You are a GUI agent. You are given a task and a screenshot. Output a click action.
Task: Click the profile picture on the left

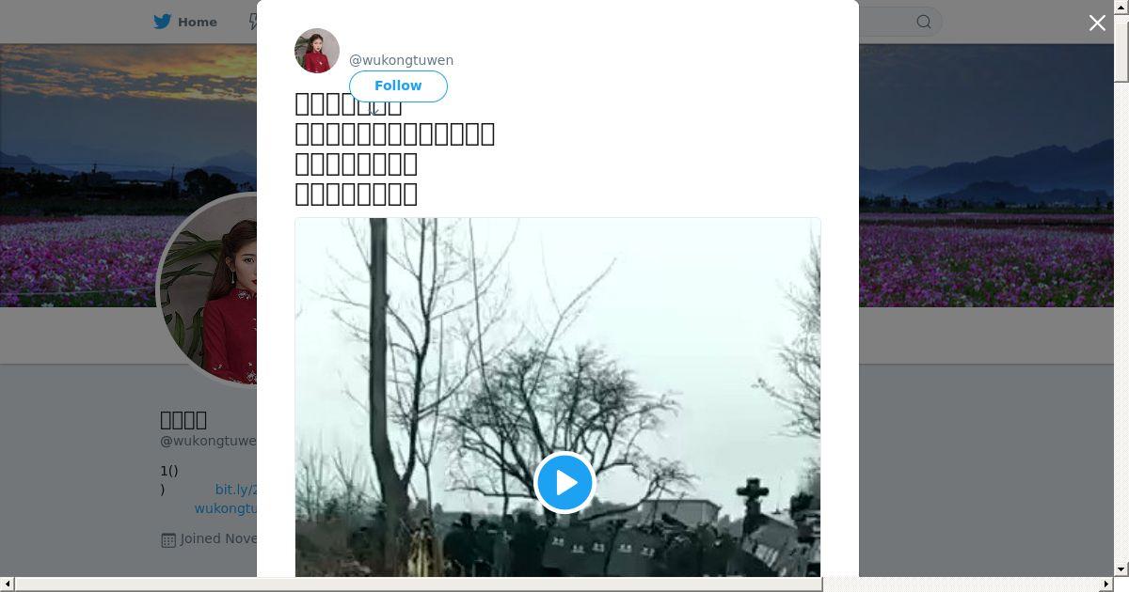click(207, 289)
